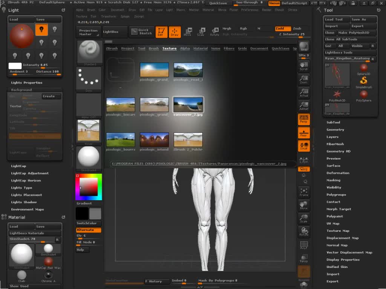Image resolution: width=386 pixels, height=289 pixels.
Task: Click the Zoom canvas icon
Action: click(304, 79)
